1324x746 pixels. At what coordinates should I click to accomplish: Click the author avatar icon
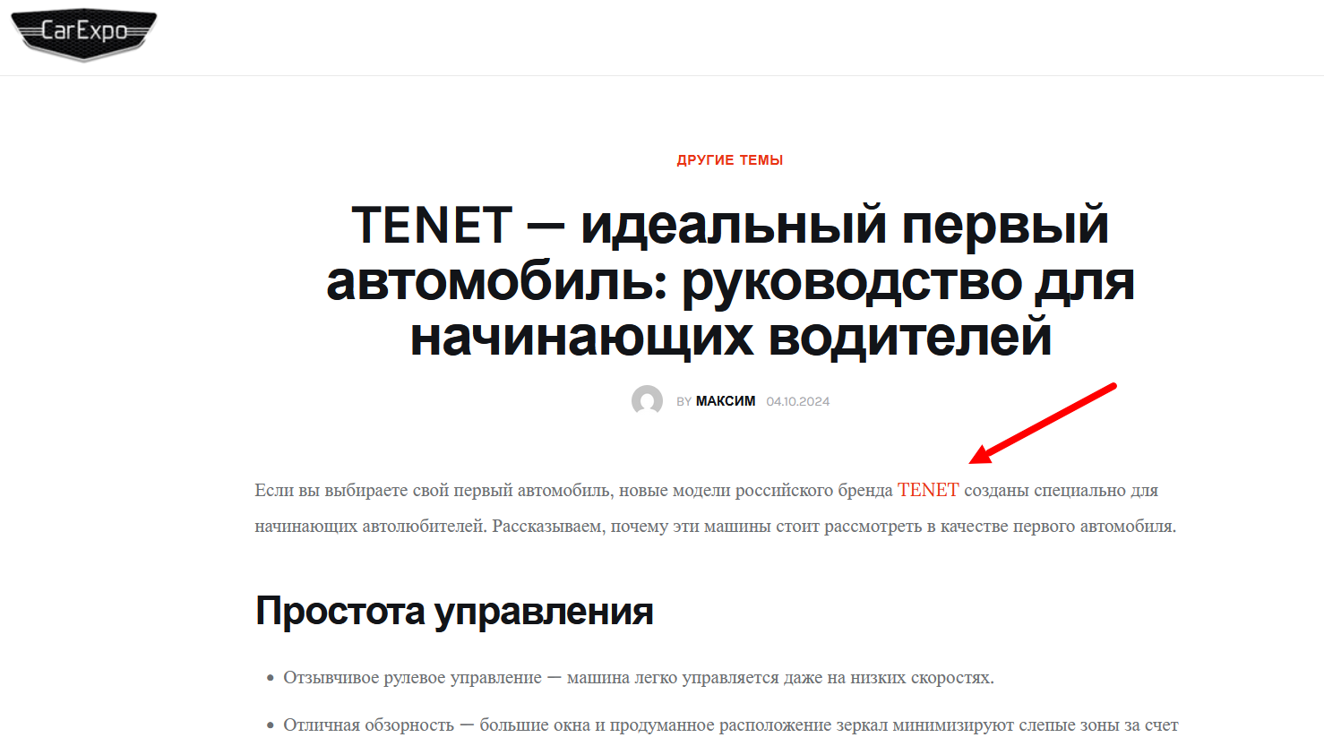click(x=647, y=401)
